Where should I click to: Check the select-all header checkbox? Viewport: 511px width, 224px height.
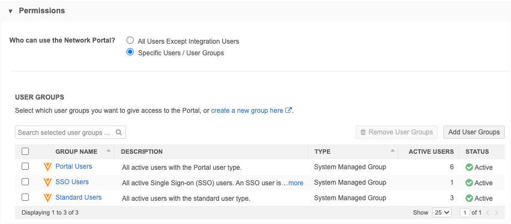pyautogui.click(x=25, y=151)
